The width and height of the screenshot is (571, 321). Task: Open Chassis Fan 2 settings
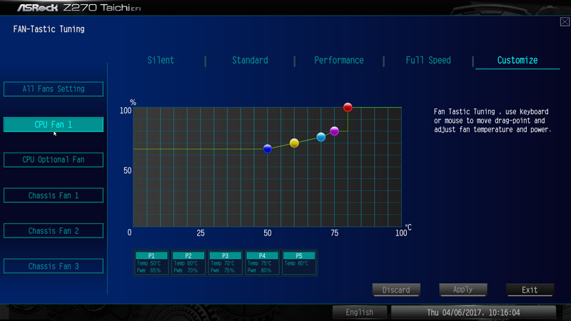pos(54,230)
